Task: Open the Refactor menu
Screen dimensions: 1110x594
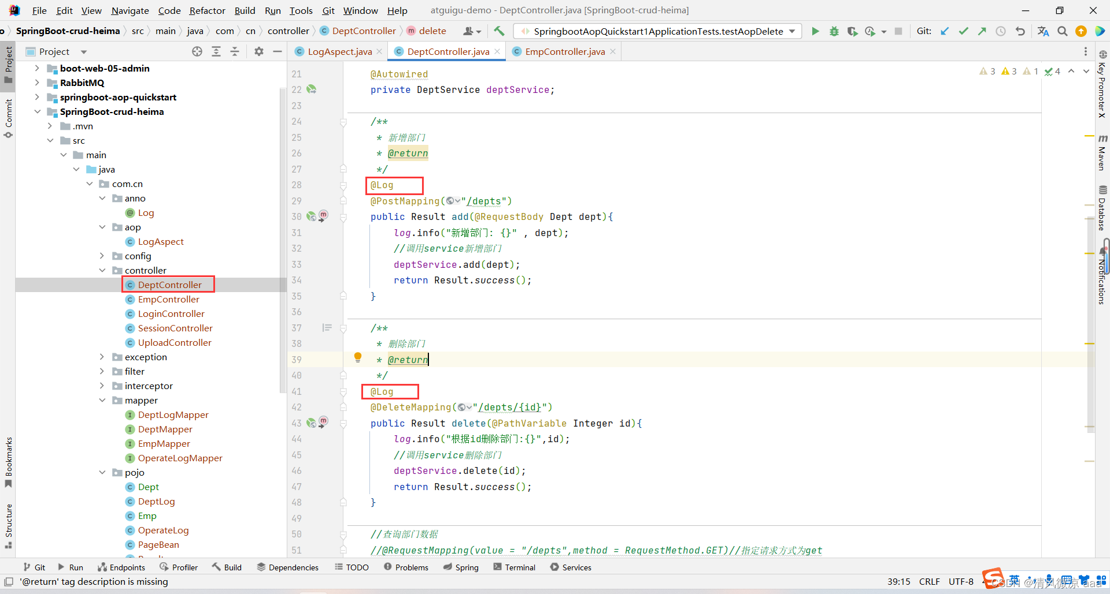Action: coord(207,10)
